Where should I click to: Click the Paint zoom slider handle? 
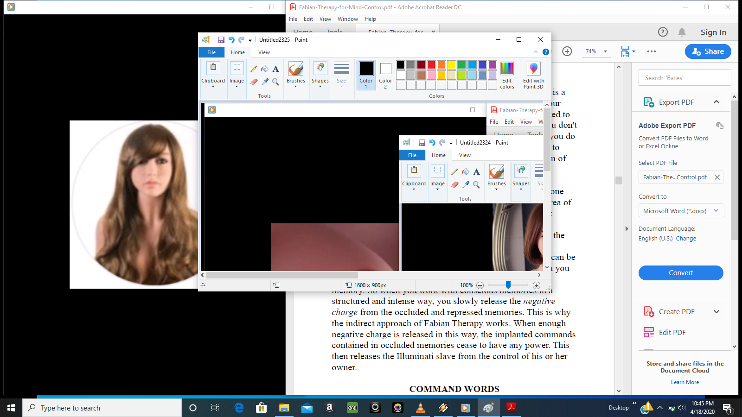(x=508, y=285)
